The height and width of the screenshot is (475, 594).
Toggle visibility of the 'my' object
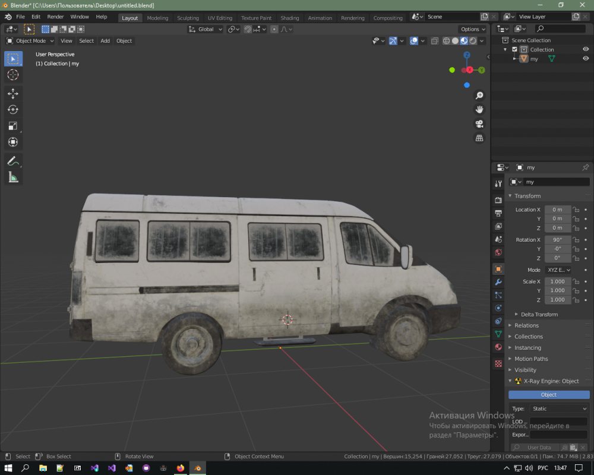coord(586,59)
